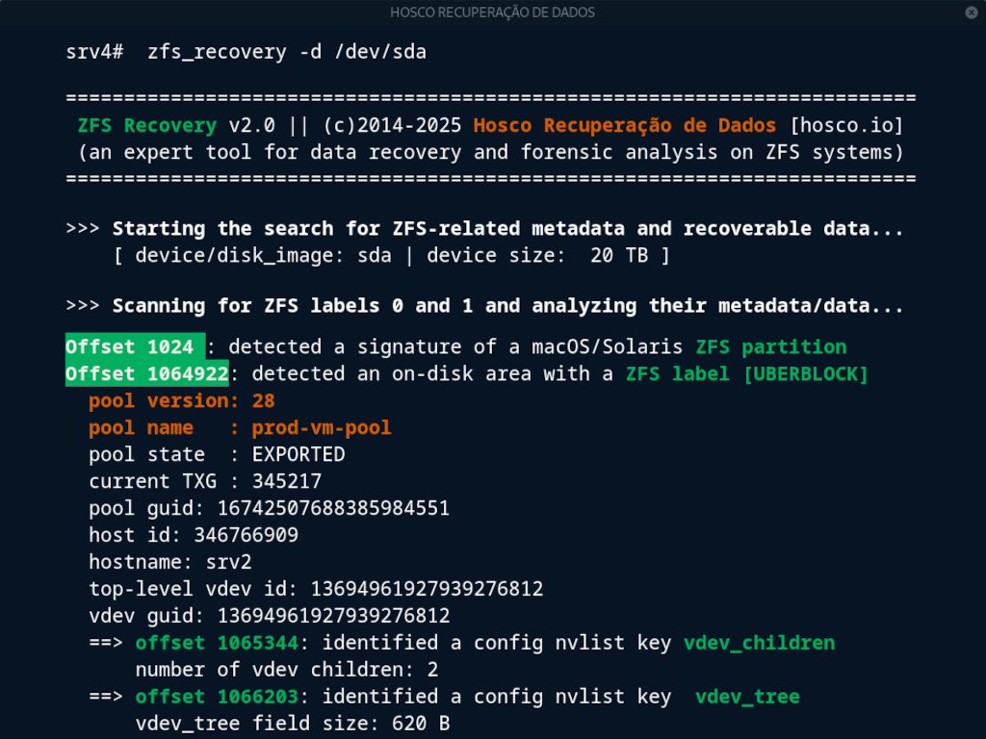Click the green vdev_tree key name
Screen dimensions: 986x739
(x=747, y=697)
